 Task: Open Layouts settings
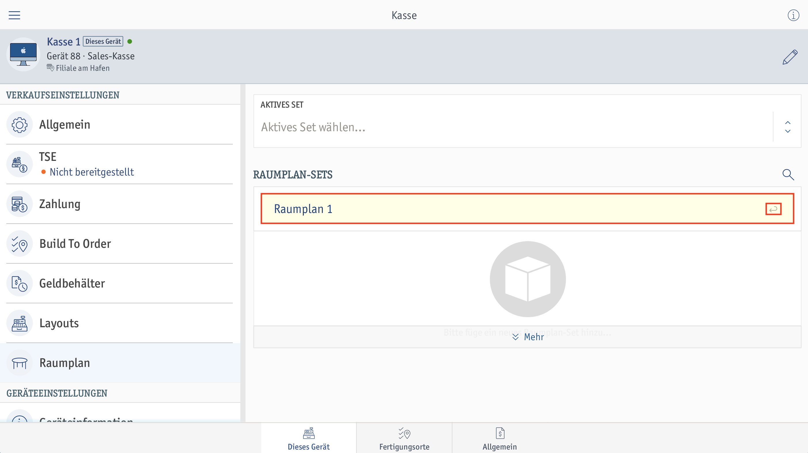coord(120,323)
